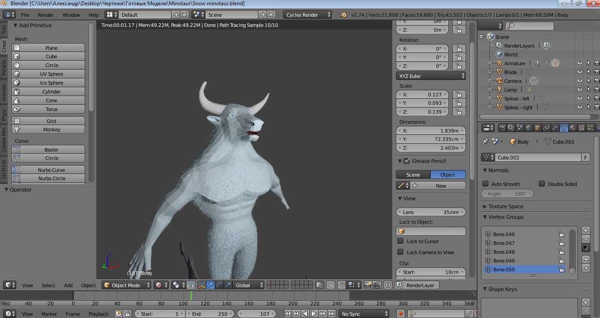
Task: Enable Lock Camera to View
Action: point(400,252)
